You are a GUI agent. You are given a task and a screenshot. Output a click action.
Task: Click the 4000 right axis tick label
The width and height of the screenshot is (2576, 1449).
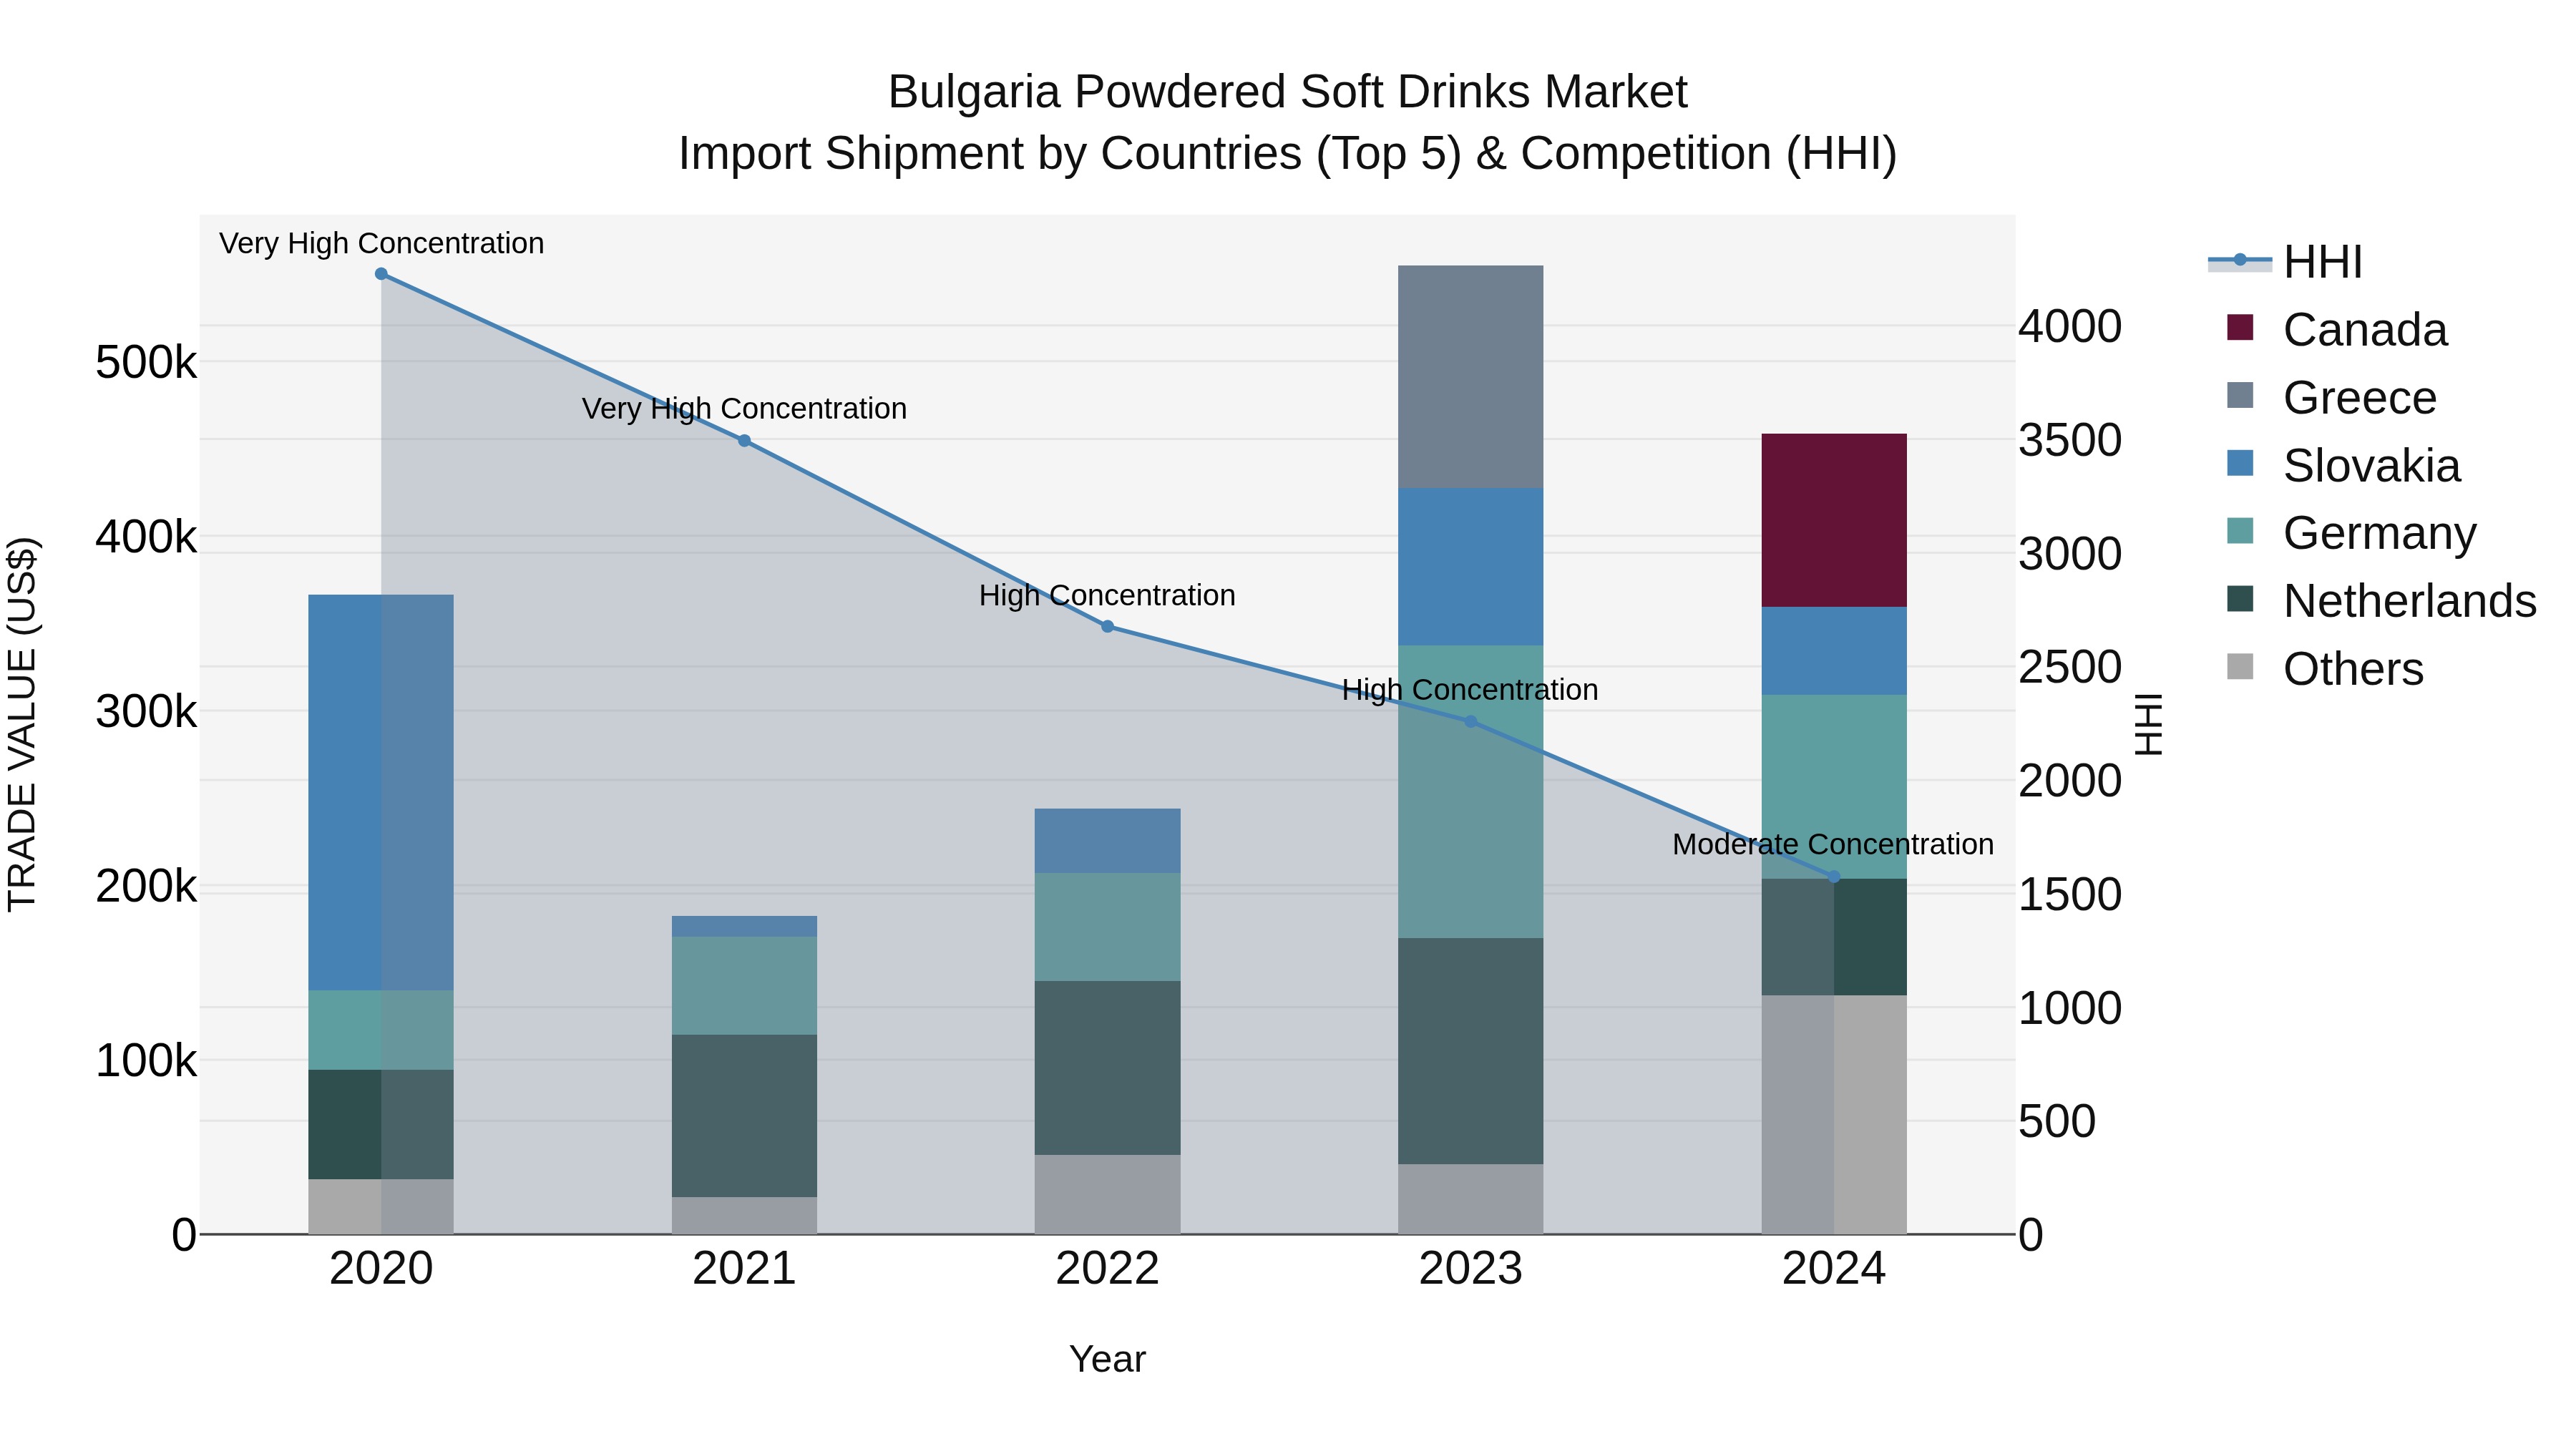coord(2070,327)
